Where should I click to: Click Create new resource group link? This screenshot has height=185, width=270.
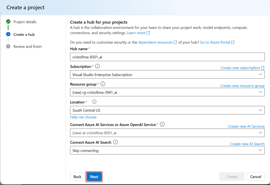coord(242,86)
